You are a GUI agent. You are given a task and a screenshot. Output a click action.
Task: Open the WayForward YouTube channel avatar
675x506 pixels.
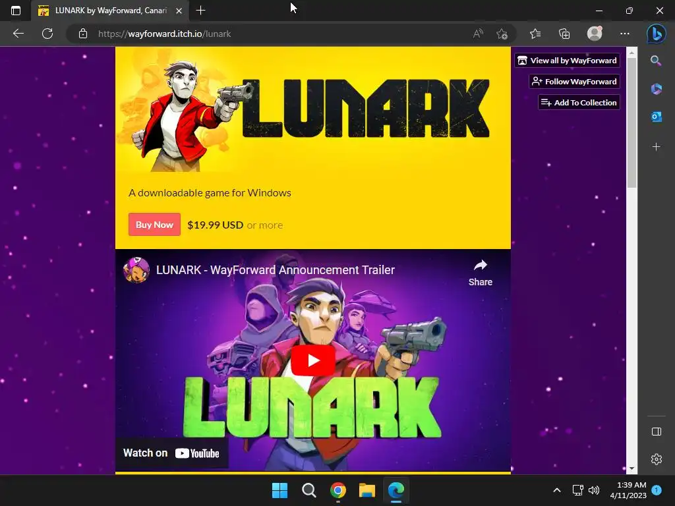coord(136,269)
